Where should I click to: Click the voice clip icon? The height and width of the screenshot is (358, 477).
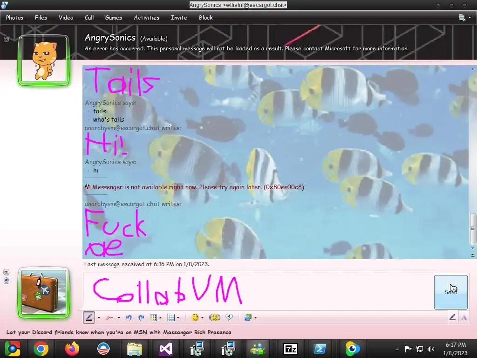pyautogui.click(x=229, y=317)
